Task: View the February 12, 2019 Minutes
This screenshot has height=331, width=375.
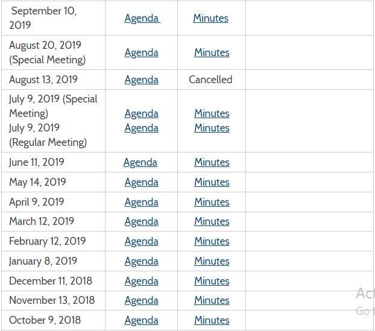Action: pos(212,241)
